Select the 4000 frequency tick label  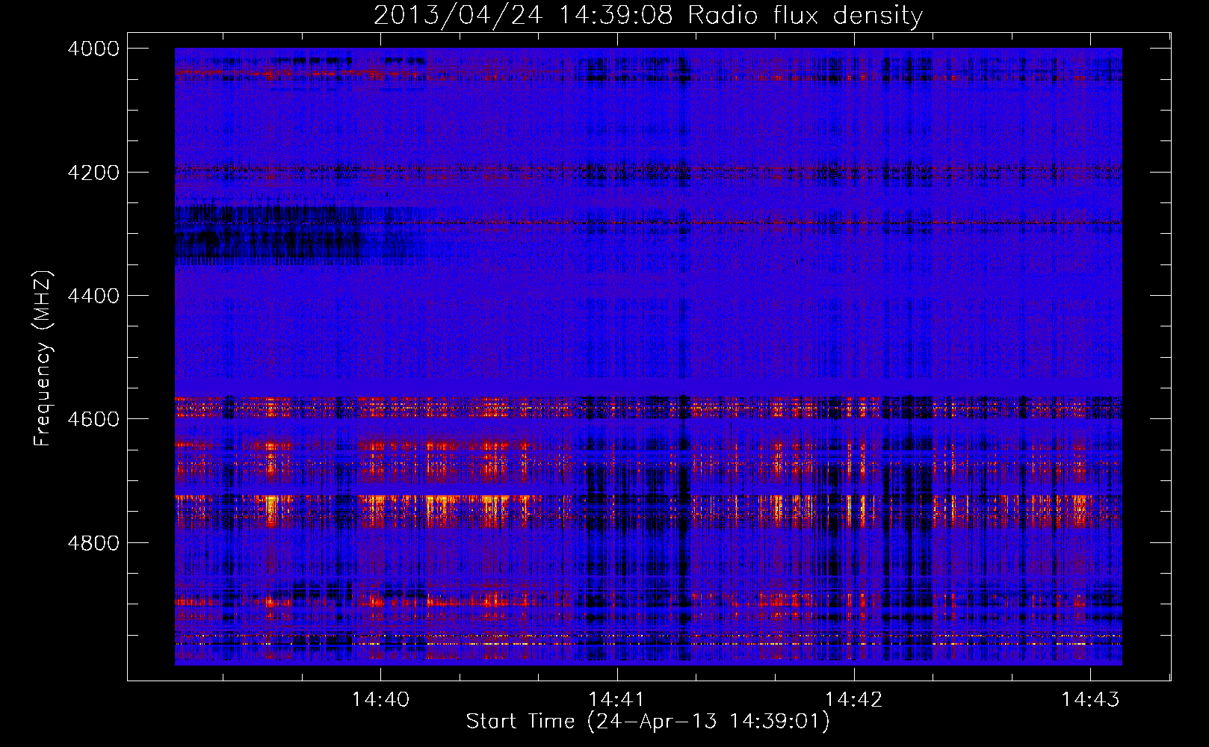[x=93, y=49]
